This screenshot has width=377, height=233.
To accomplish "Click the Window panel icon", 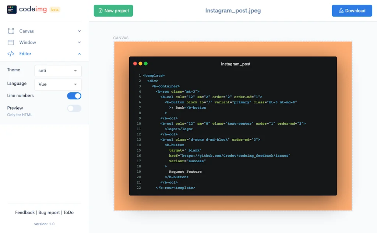I will click(x=11, y=42).
